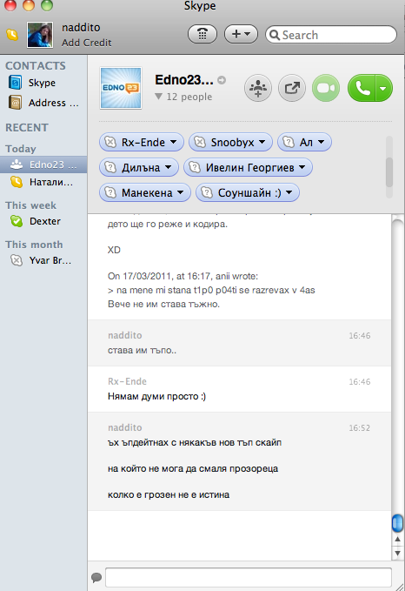Open Snoobyx participant dropdown

click(262, 142)
